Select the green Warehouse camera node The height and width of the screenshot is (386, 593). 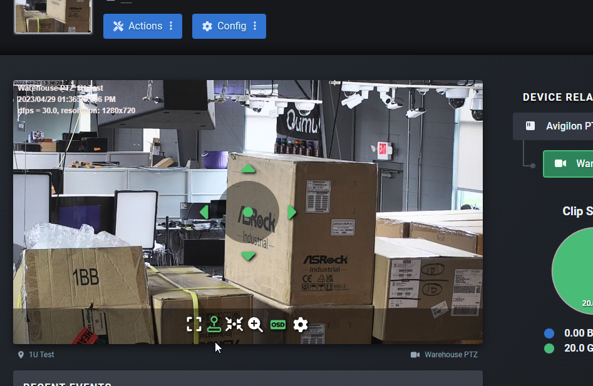569,164
